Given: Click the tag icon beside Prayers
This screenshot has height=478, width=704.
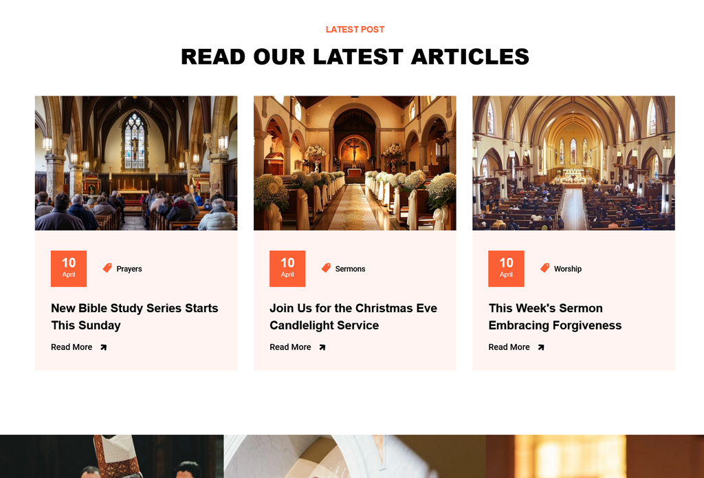Looking at the screenshot, I should tap(107, 268).
